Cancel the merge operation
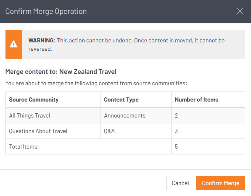The height and width of the screenshot is (196, 251). pos(180,183)
